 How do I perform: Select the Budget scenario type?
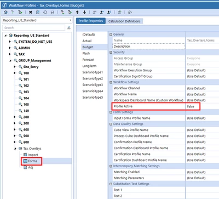coord(88,47)
